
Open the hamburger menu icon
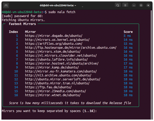(x=125, y=5)
